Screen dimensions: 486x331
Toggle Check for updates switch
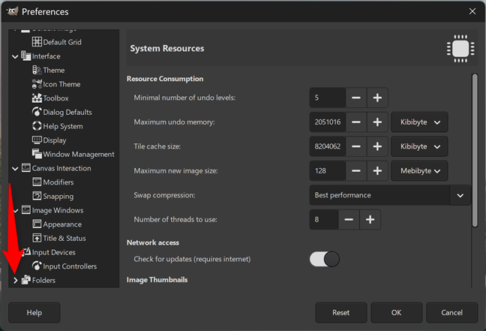(325, 259)
